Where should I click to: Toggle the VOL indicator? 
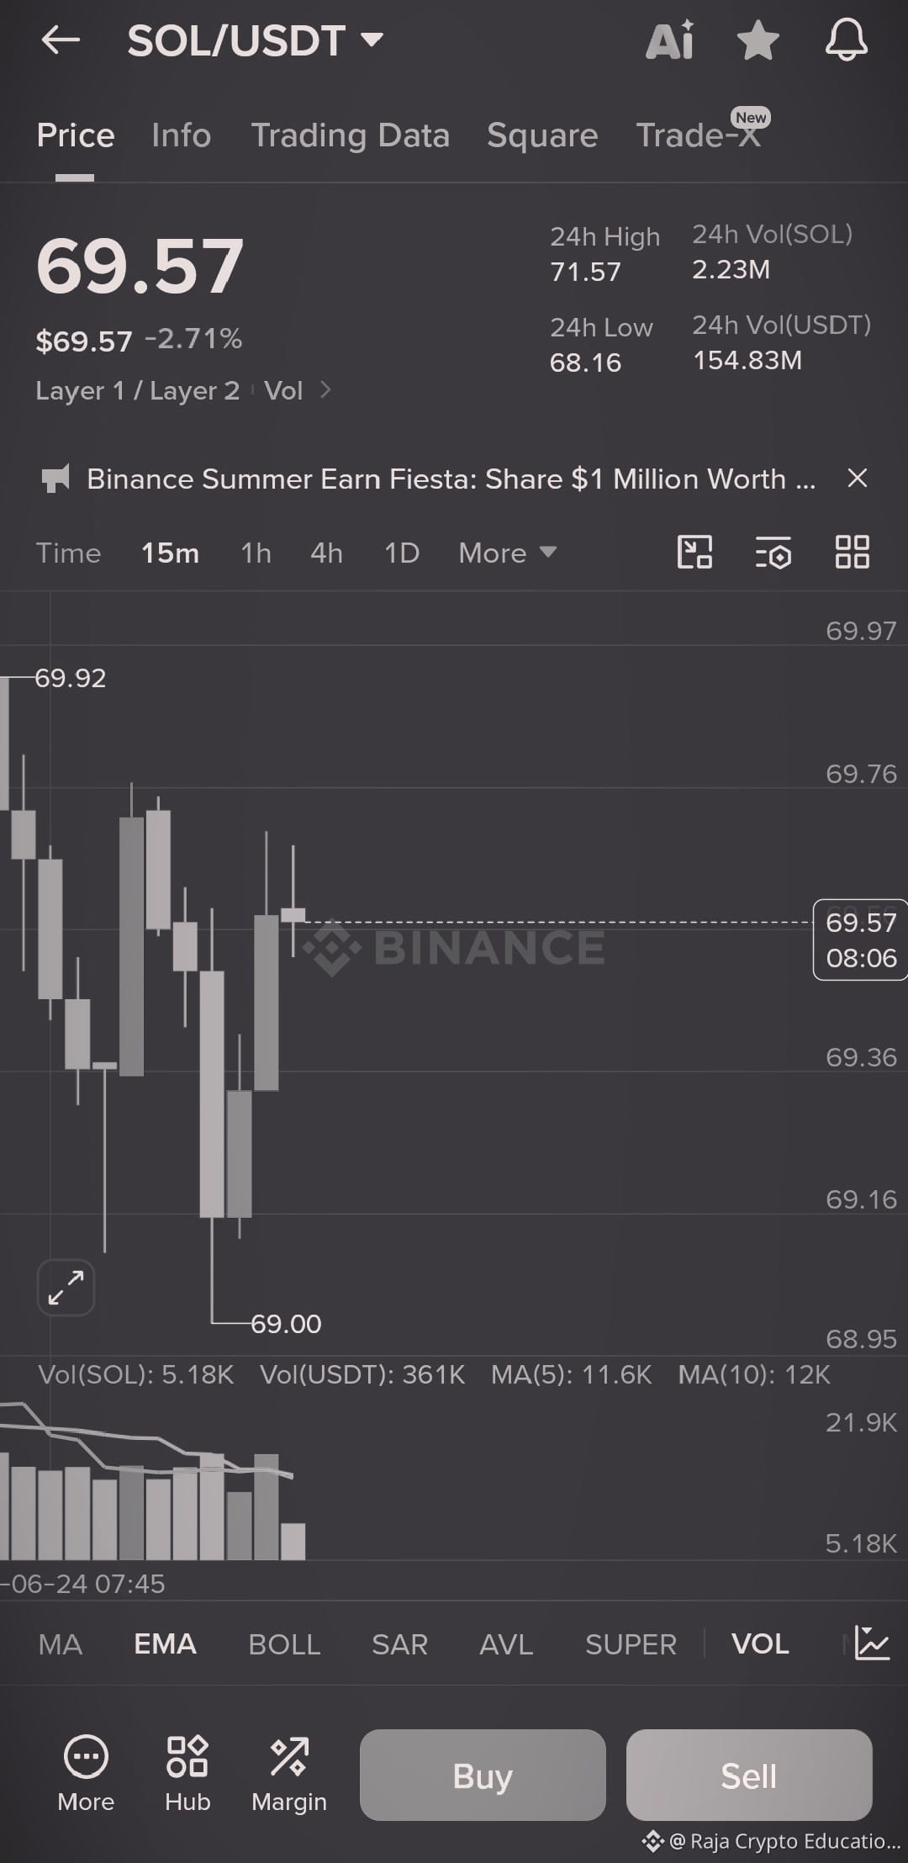[x=760, y=1643]
